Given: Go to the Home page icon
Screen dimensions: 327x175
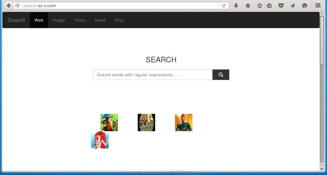Looking at the screenshot, I should [248, 6].
